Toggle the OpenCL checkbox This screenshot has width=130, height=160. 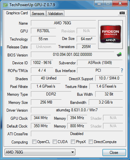34,142
